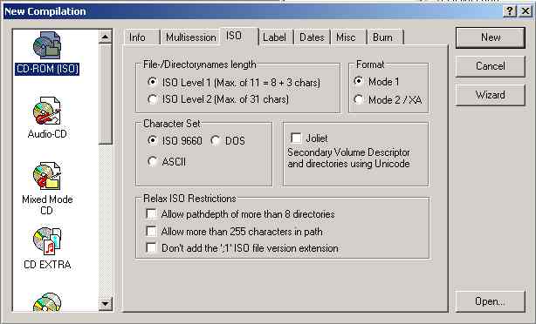Image resolution: width=536 pixels, height=324 pixels.
Task: Enable the Joliet checkbox
Action: (296, 138)
